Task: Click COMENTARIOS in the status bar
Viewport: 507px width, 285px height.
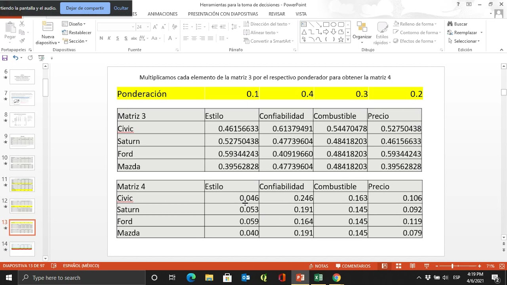Action: (x=353, y=266)
